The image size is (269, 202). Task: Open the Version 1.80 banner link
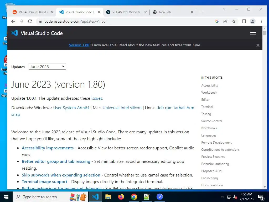[79, 45]
